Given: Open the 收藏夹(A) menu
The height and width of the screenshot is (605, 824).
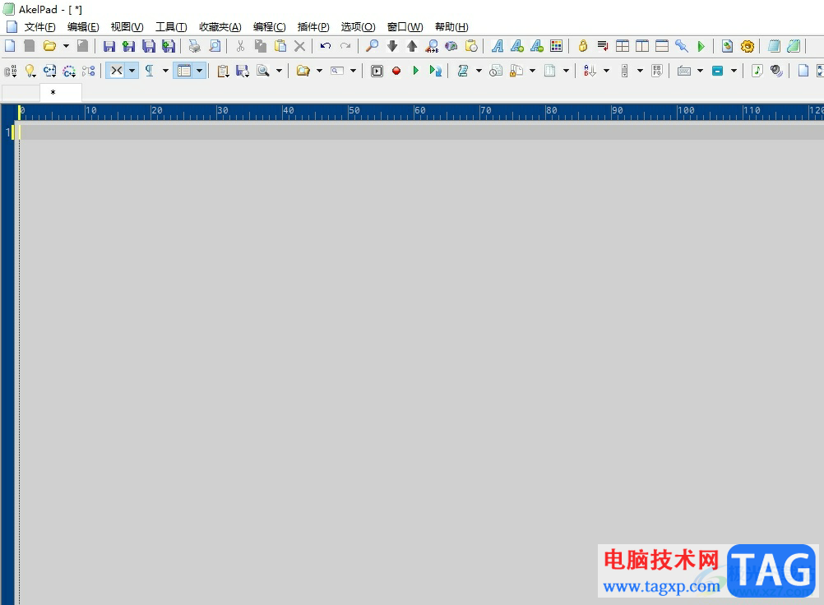Looking at the screenshot, I should 220,27.
